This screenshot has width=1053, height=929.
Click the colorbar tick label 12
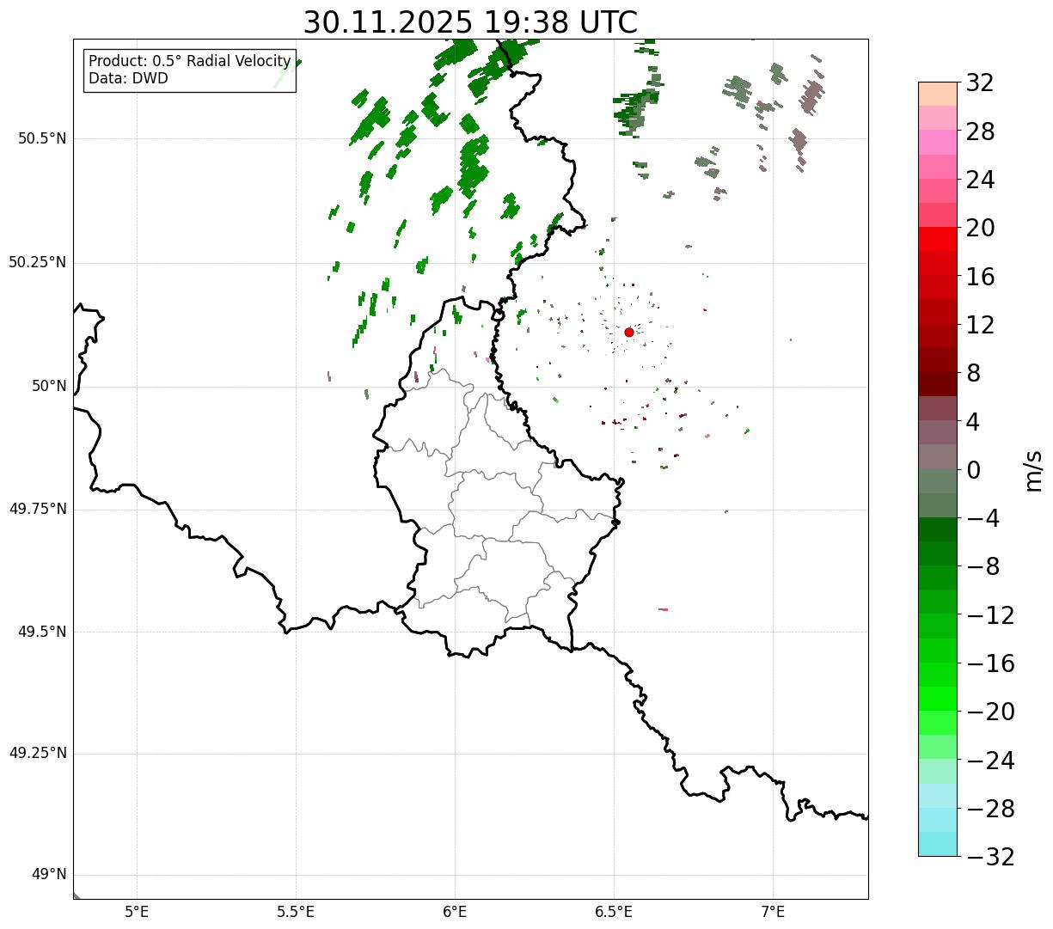click(980, 325)
